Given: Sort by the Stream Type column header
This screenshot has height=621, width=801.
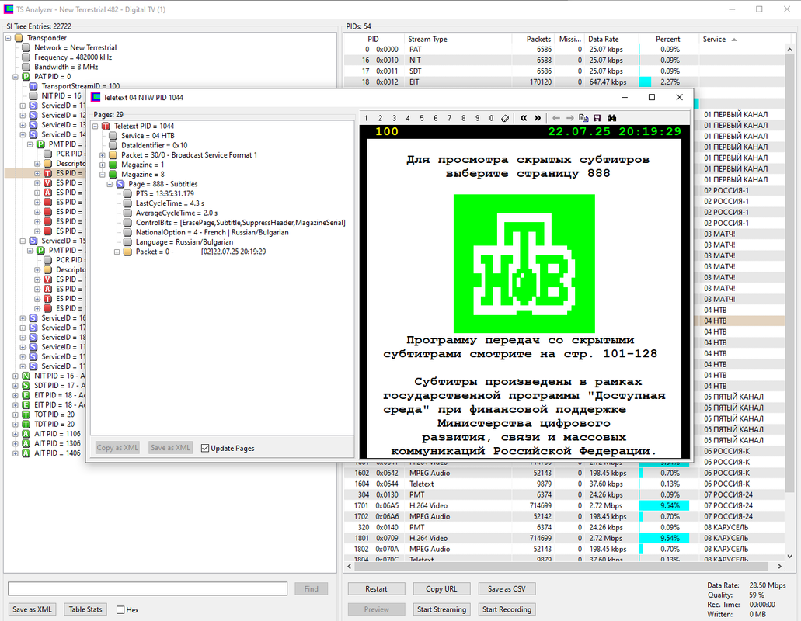Looking at the screenshot, I should [457, 40].
